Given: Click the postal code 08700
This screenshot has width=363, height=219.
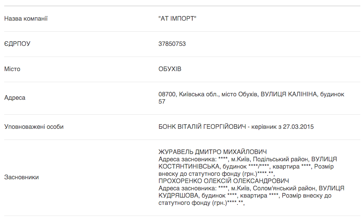Looking at the screenshot, I should (167, 94).
